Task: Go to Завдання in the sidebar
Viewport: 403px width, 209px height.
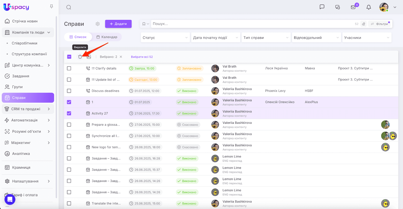Action: click(21, 76)
